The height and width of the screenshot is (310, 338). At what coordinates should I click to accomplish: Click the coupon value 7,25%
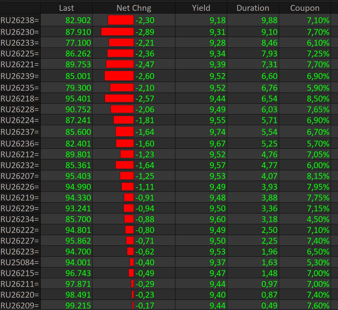point(318,53)
